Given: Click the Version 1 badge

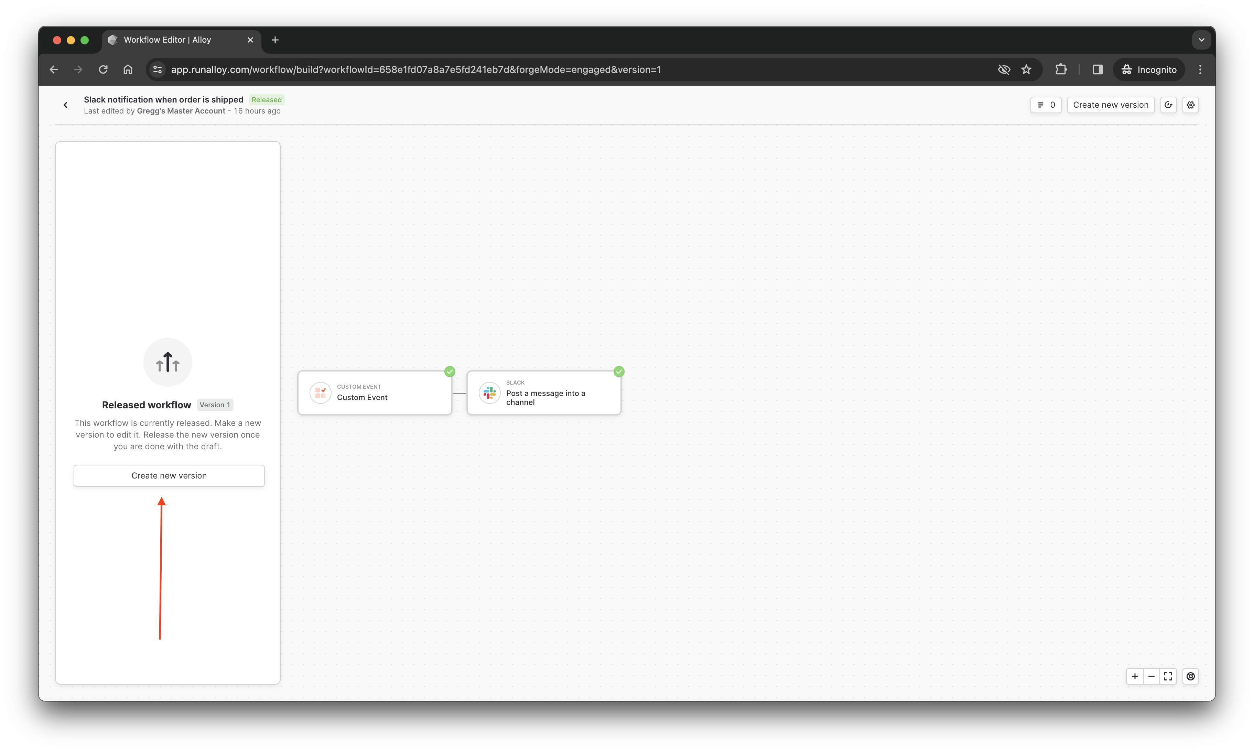Looking at the screenshot, I should click(215, 405).
